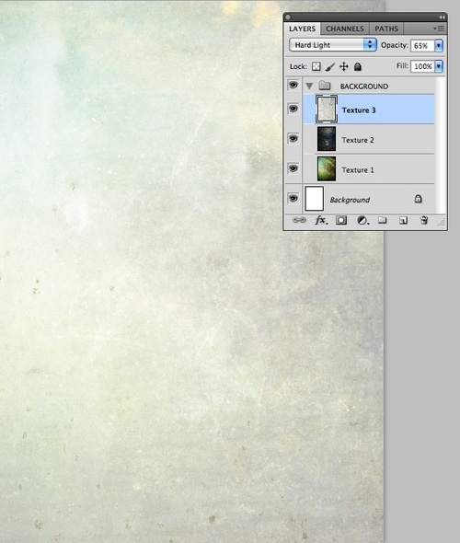460x543 pixels.
Task: Create a new layer group folder
Action: 382,220
